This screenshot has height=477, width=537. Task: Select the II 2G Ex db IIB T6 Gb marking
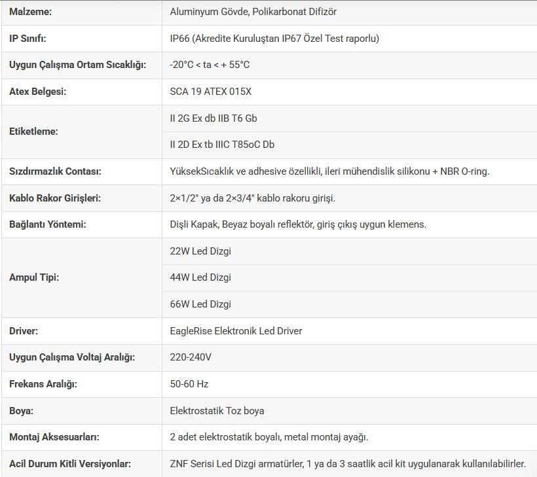(213, 118)
